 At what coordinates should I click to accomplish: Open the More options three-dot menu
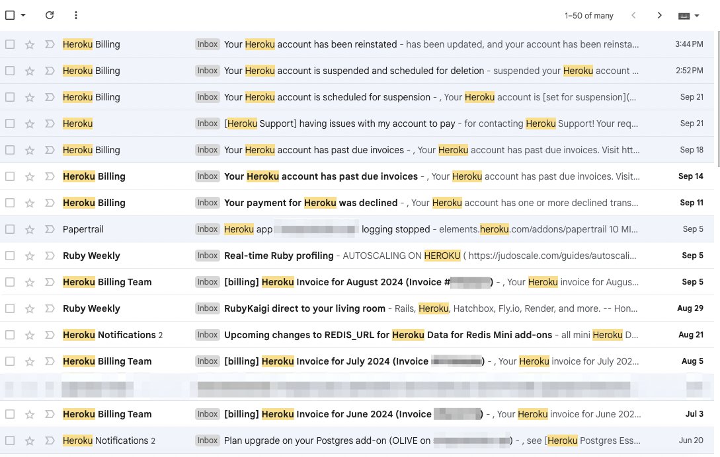[76, 15]
